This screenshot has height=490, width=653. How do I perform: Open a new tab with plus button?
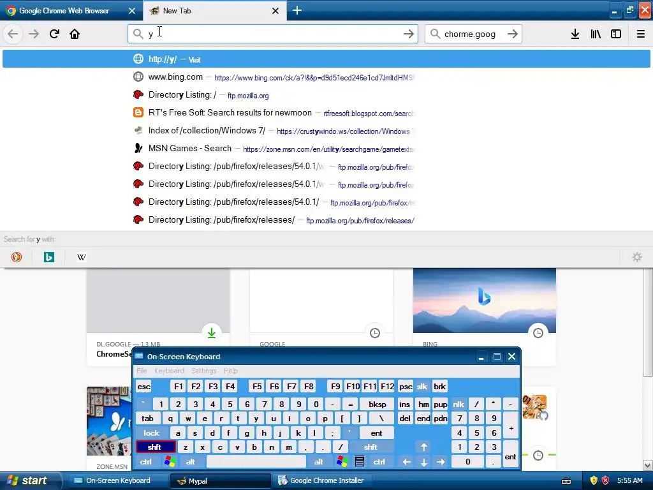(297, 10)
